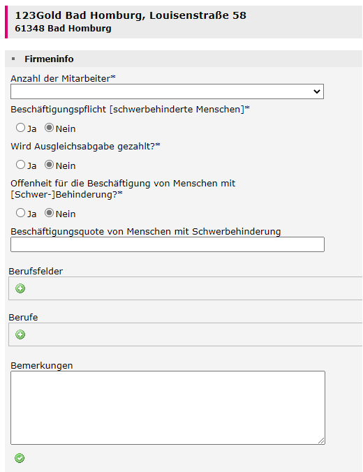The width and height of the screenshot is (363, 472).
Task: Click the Berufe list box area
Action: pos(186,334)
